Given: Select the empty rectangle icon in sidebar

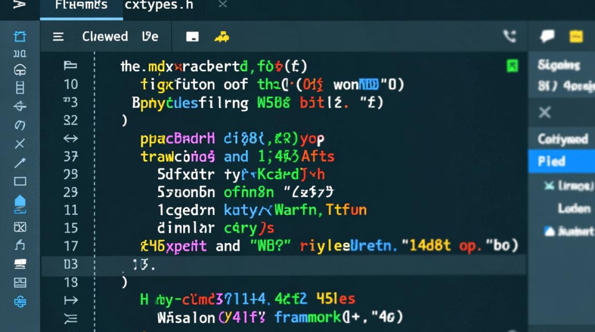Looking at the screenshot, I should pyautogui.click(x=20, y=181).
